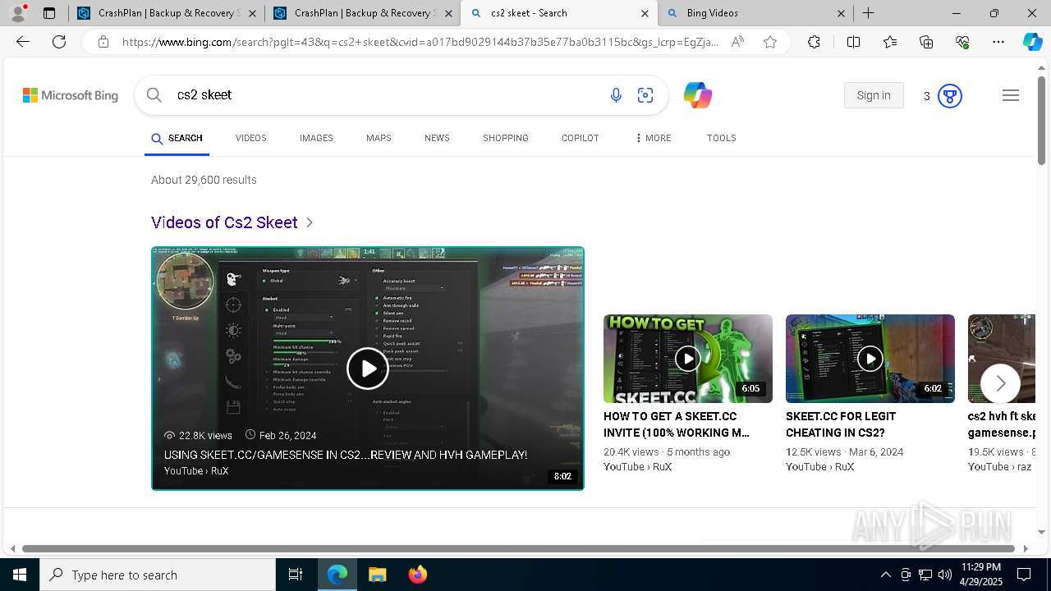Open the tab actions menu icon
The width and height of the screenshot is (1051, 591).
(49, 13)
